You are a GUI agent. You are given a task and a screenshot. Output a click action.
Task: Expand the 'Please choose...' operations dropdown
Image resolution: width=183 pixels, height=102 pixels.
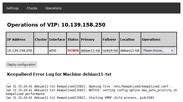pos(158,50)
